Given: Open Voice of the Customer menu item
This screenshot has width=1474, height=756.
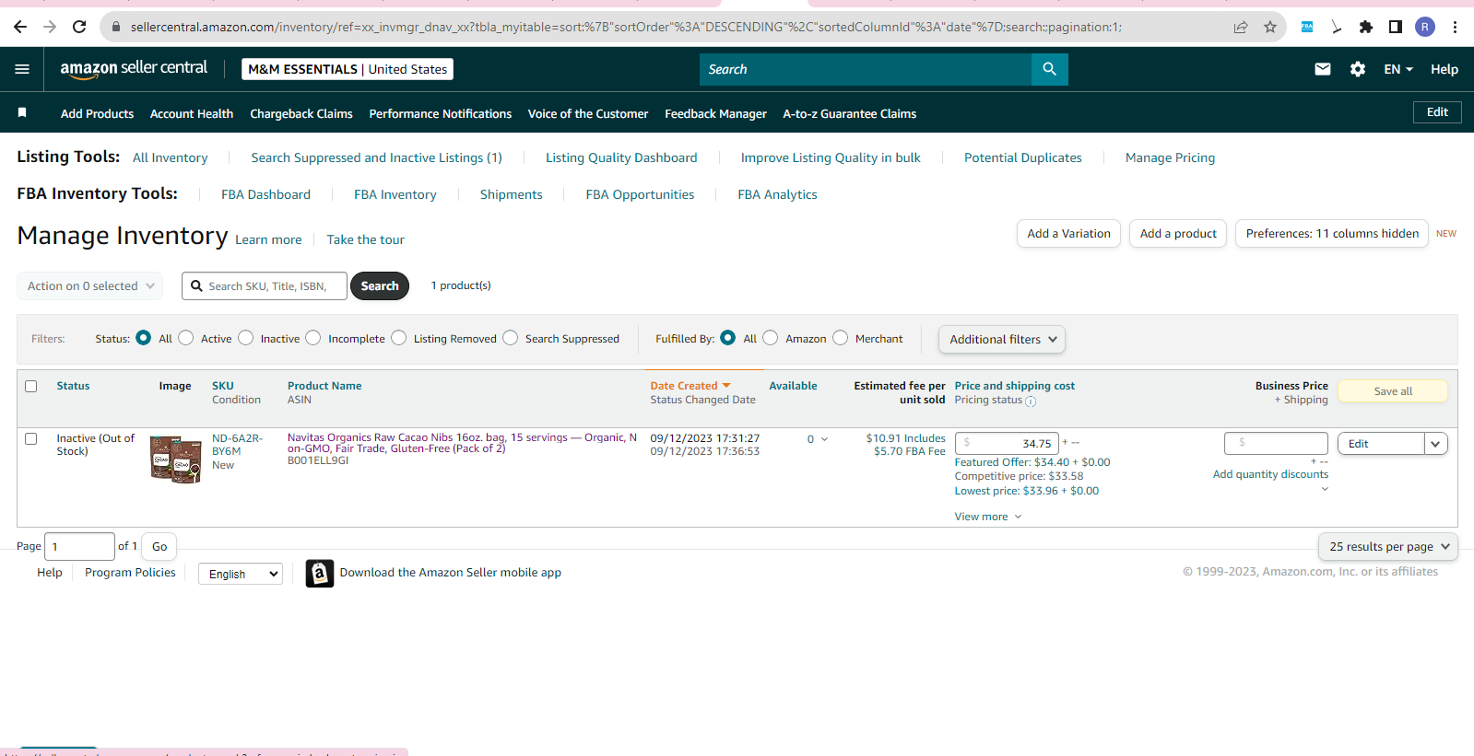Looking at the screenshot, I should pos(588,114).
